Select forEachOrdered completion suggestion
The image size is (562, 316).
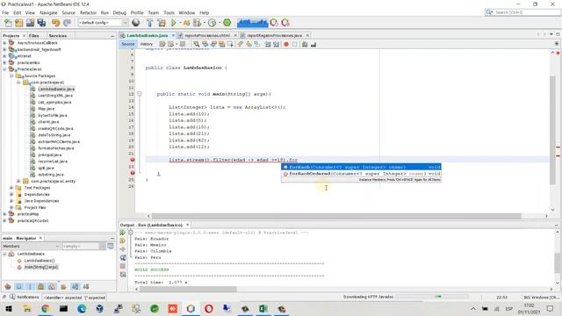tap(361, 174)
